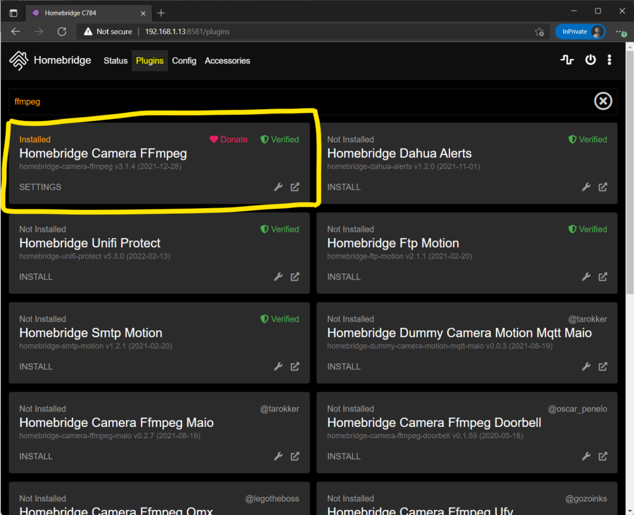Click the wrench icon on Homebridge Camera FFmpeg
This screenshot has width=634, height=515.
coord(278,187)
